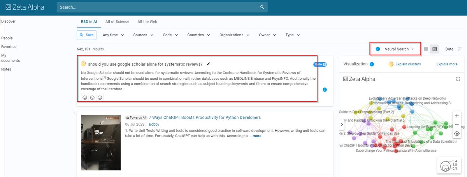Open the Date sort control
Image resolution: width=467 pixels, height=177 pixels.
pyautogui.click(x=449, y=49)
